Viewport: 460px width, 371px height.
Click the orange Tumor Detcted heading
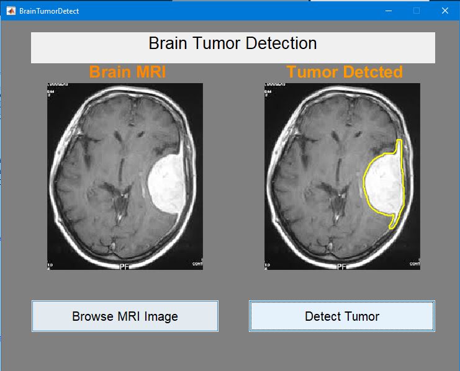click(345, 72)
